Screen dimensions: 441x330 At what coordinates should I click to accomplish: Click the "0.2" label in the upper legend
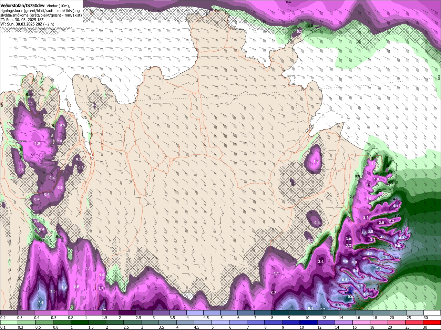click(x=3, y=318)
